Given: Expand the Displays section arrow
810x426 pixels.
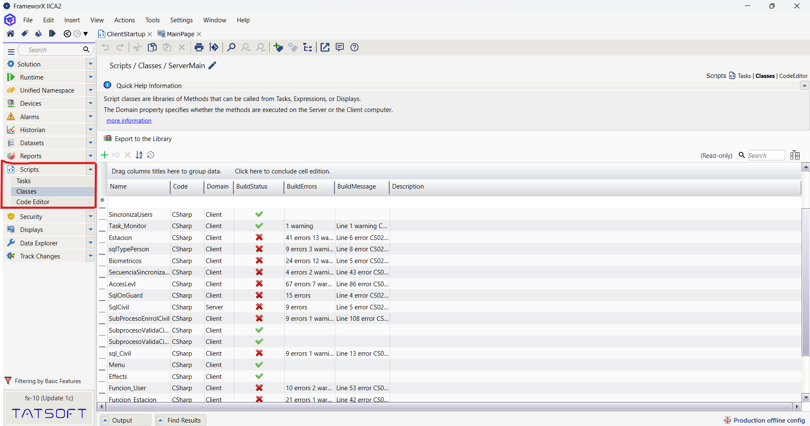Looking at the screenshot, I should tap(90, 229).
